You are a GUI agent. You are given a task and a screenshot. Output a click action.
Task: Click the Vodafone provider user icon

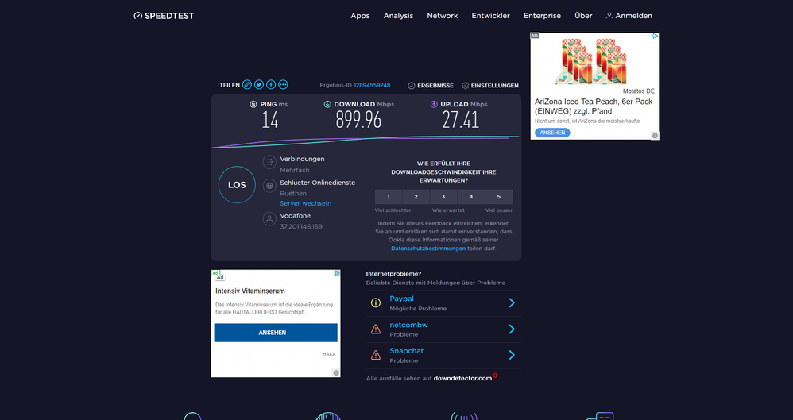point(269,219)
